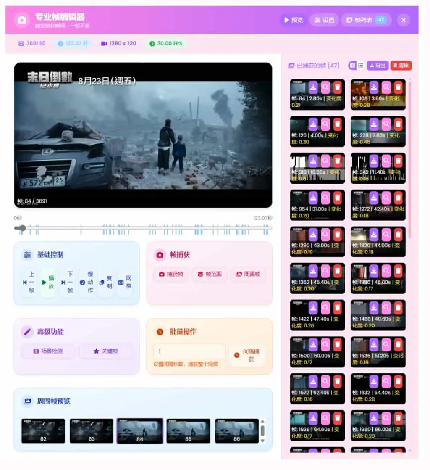Magnify captured frame 108
This screenshot has height=470, width=430.
(x=386, y=87)
